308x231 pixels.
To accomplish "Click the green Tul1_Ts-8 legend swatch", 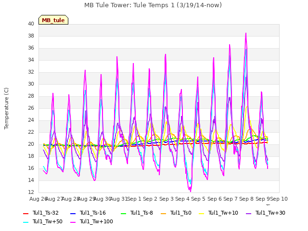I will point(123,214).
